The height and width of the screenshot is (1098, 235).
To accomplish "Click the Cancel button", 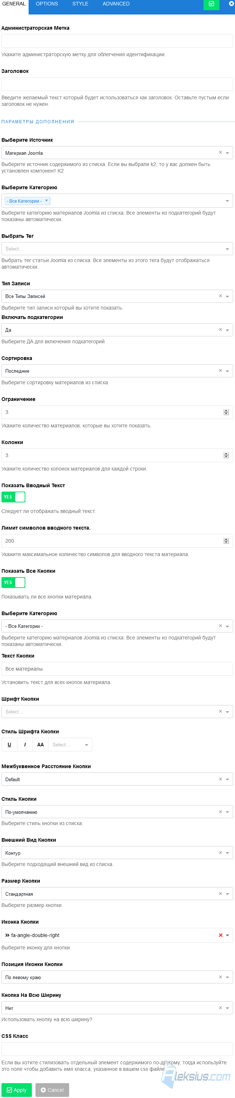I will click(53, 1090).
